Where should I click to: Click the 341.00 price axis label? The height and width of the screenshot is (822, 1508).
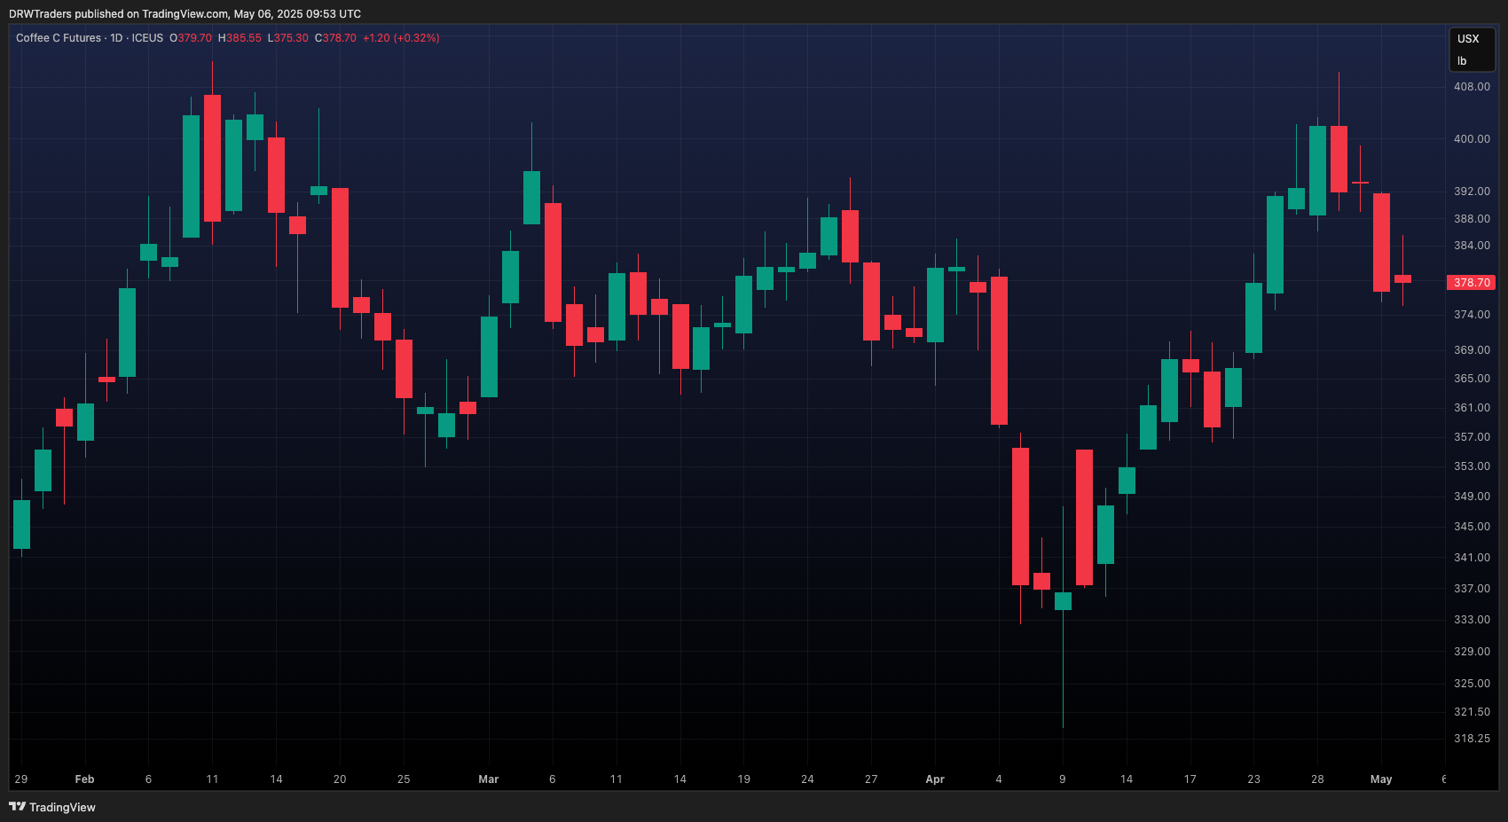(x=1472, y=558)
